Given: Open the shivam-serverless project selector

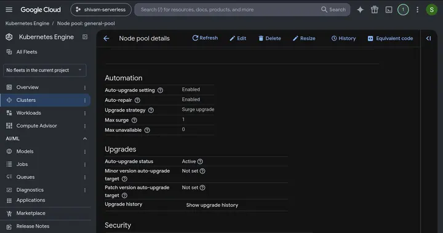Looking at the screenshot, I should [101, 10].
